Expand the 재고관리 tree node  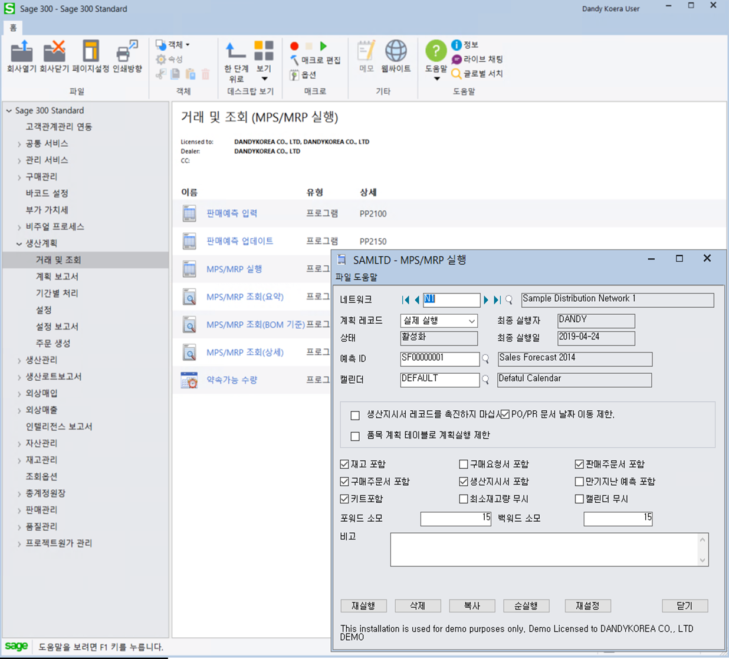(x=19, y=460)
